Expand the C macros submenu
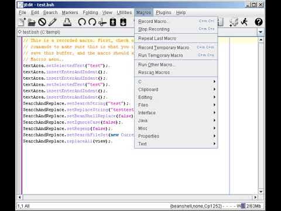The width and height of the screenshot is (281, 211). (x=176, y=81)
